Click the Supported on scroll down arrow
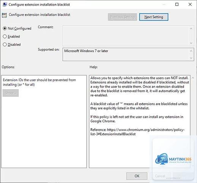 [x=191, y=58]
